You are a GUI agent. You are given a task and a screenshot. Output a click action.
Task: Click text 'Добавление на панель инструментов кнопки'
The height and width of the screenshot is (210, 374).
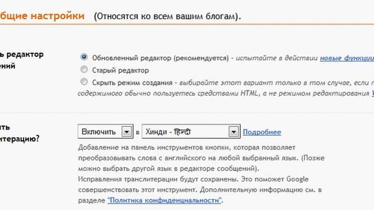click(x=153, y=148)
